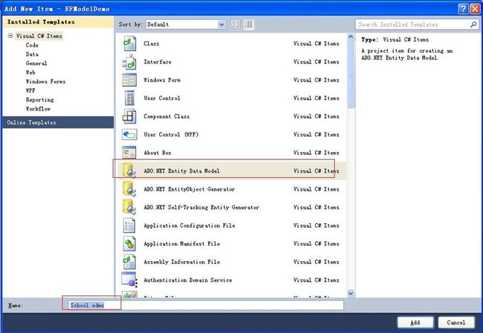Close the Add New Item dialog
This screenshot has width=483, height=333.
pos(476,9)
